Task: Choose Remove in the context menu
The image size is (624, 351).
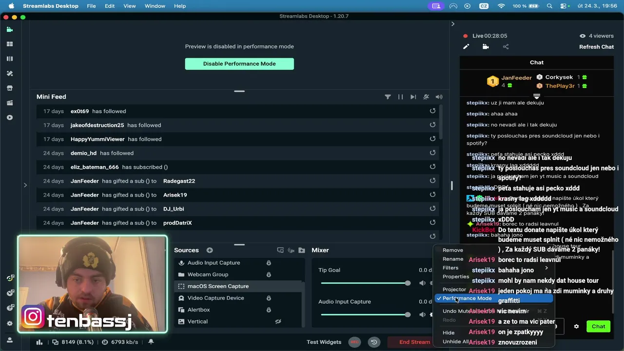Action: 453,250
